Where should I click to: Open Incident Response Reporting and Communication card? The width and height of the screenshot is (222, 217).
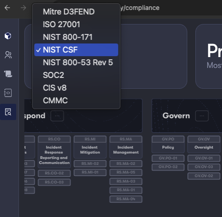coord(54,155)
